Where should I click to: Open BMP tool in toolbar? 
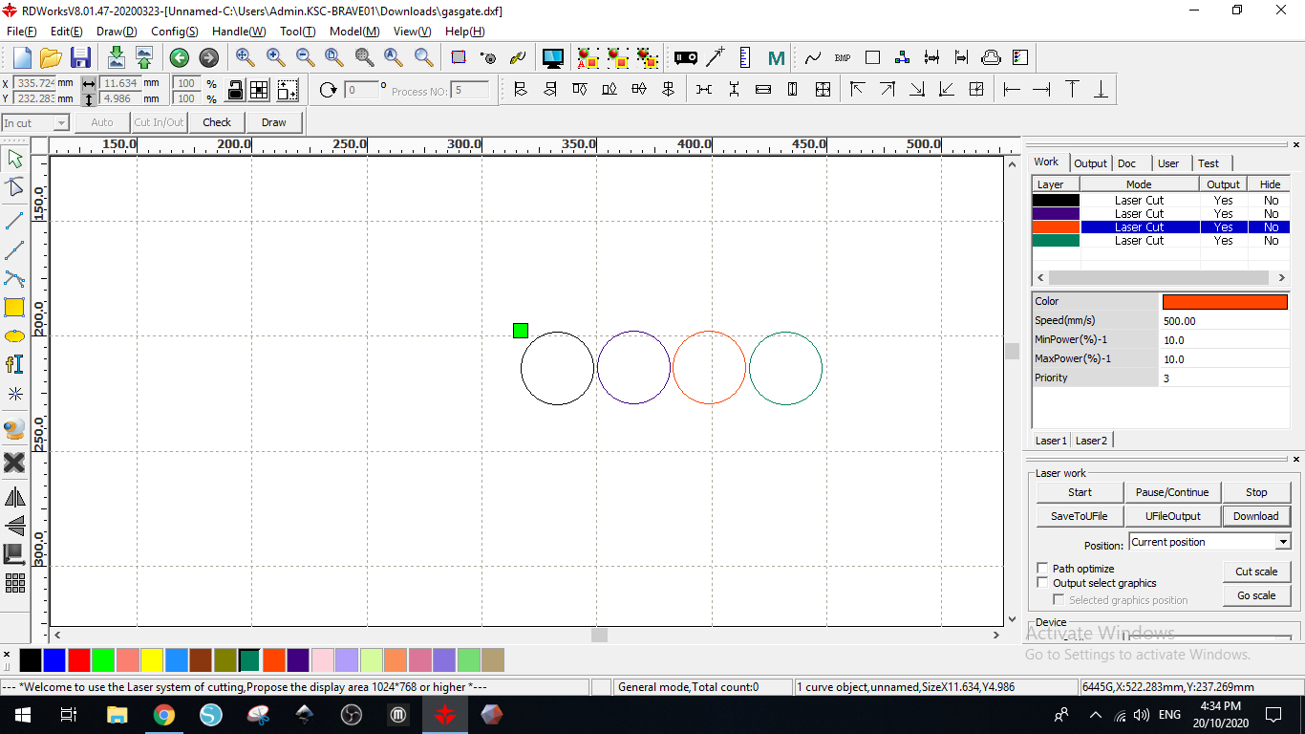pos(843,58)
